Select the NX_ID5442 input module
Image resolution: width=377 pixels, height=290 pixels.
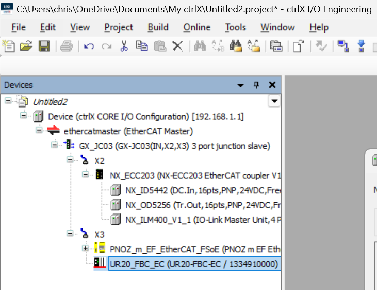point(203,190)
